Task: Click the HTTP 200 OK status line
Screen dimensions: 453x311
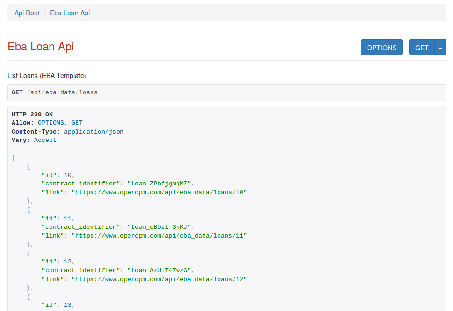Action: (x=32, y=114)
